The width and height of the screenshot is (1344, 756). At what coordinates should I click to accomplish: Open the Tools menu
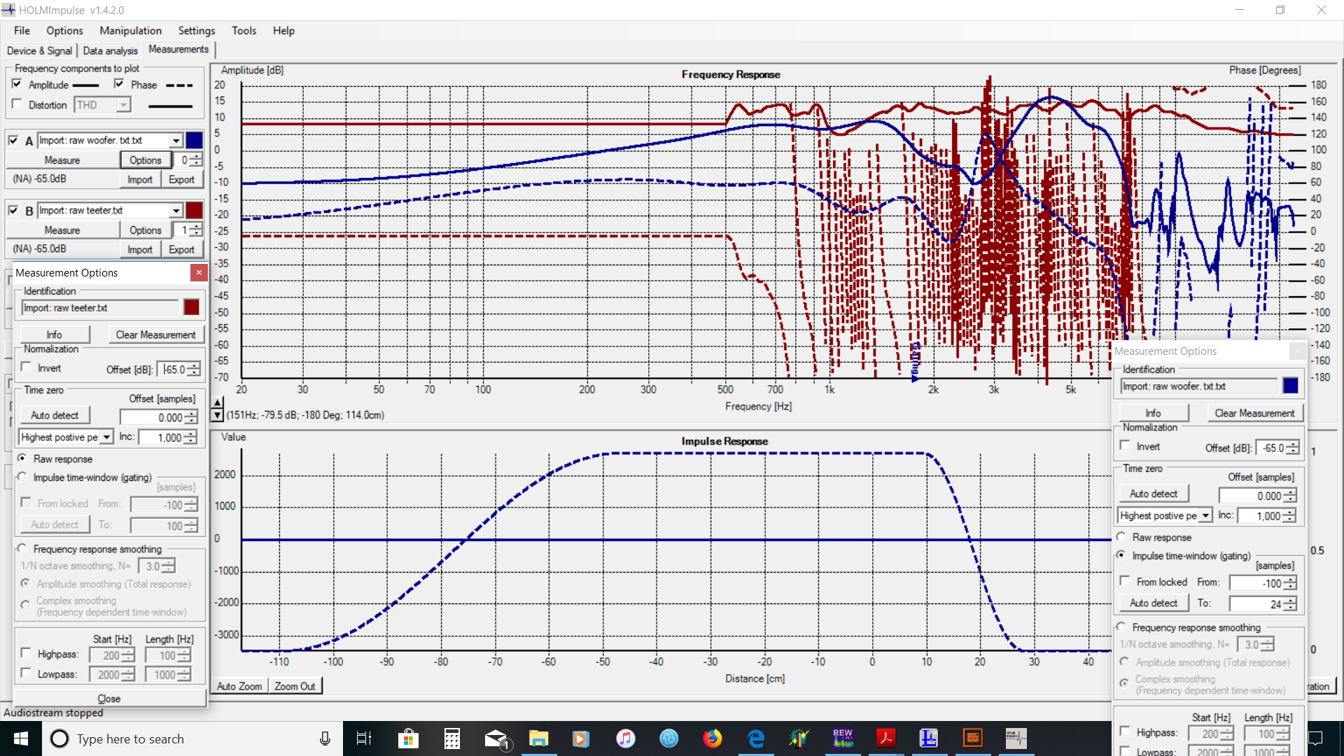[x=244, y=31]
